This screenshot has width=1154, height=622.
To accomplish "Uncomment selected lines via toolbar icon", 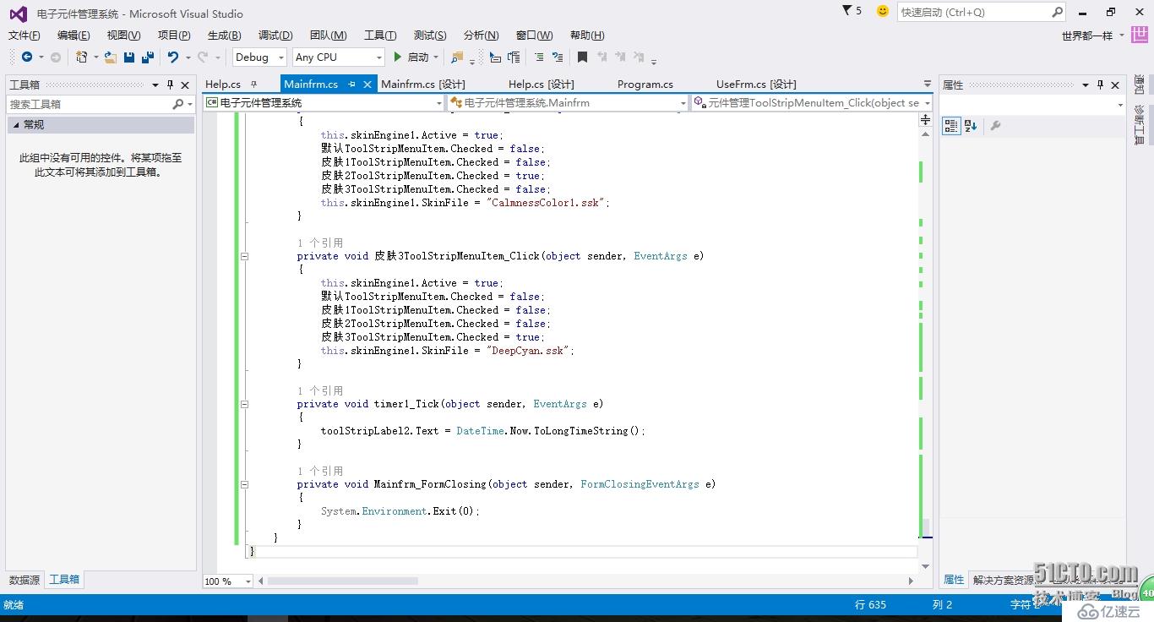I will click(x=557, y=57).
